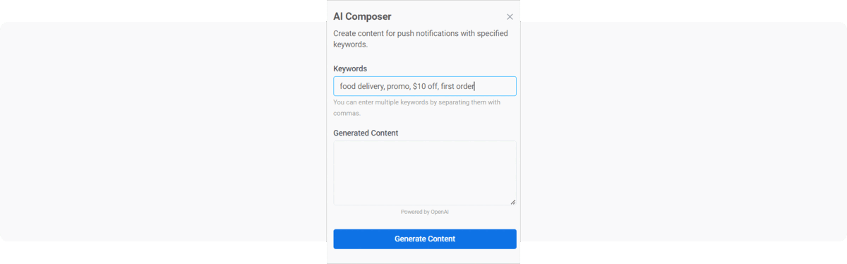This screenshot has height=264, width=847.
Task: Click the word OpenAI below text area
Action: tap(440, 212)
